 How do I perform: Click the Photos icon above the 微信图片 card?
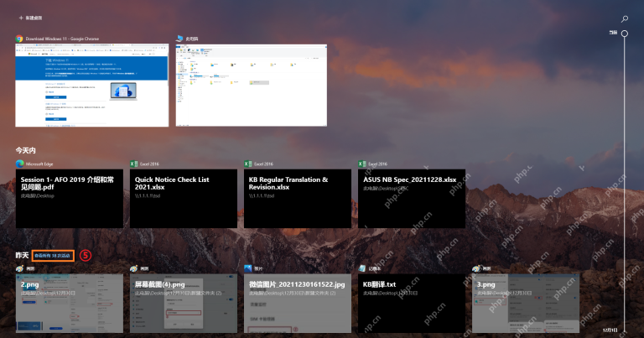pyautogui.click(x=247, y=268)
